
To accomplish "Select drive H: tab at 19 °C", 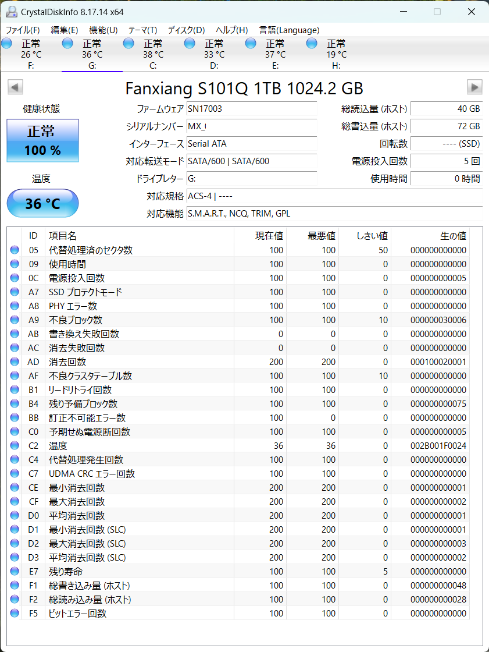I will (336, 55).
